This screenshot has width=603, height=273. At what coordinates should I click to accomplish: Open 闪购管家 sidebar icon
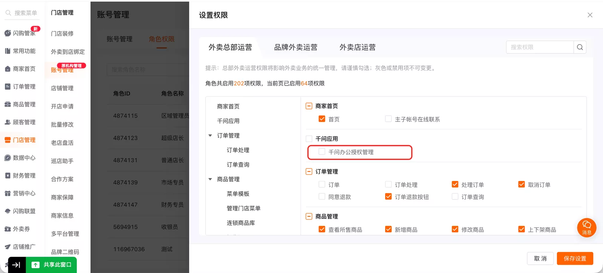click(x=8, y=33)
